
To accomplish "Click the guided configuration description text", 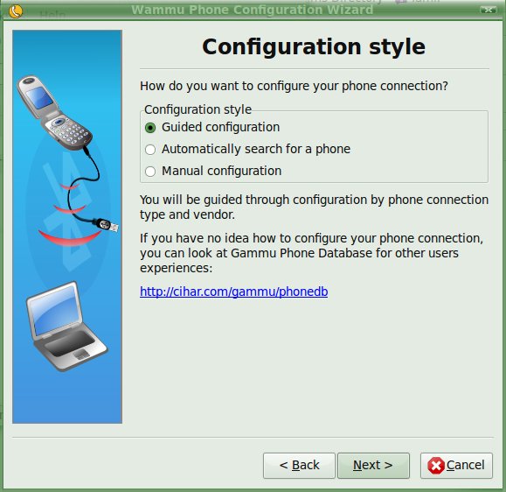I will [314, 207].
